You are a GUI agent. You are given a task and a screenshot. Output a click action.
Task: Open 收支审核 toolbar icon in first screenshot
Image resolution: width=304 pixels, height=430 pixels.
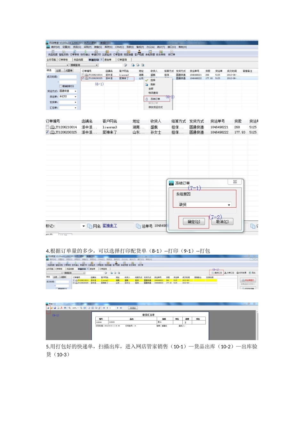pyautogui.click(x=161, y=52)
